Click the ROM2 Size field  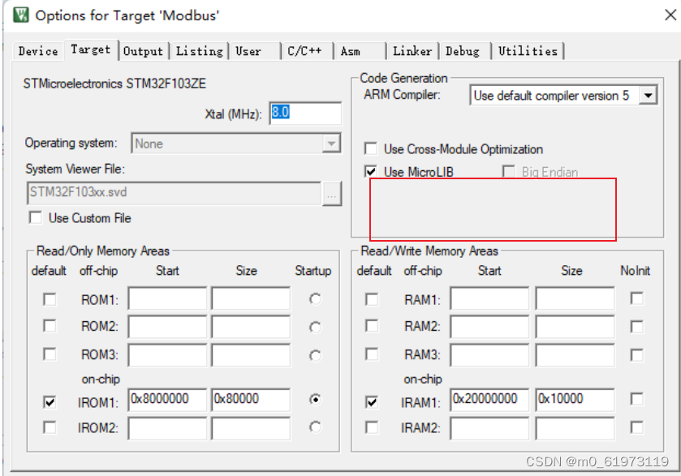[x=251, y=326]
